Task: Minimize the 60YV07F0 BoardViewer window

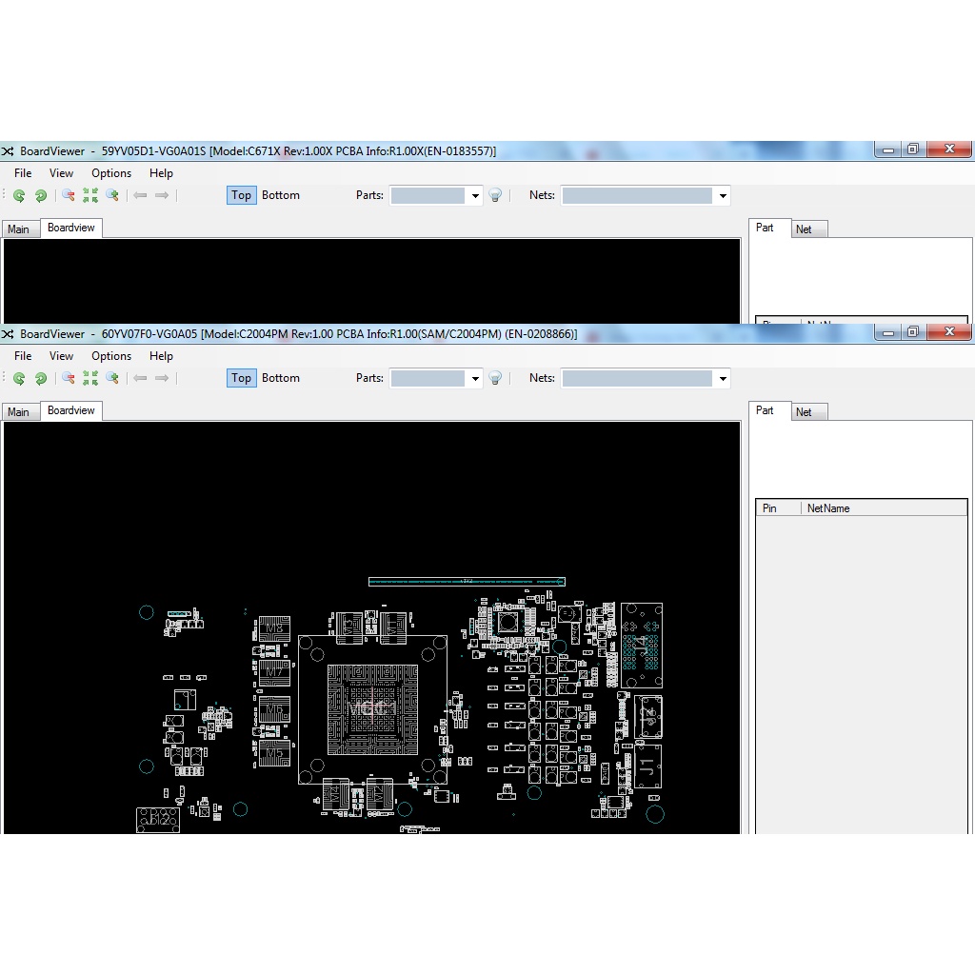Action: (888, 332)
